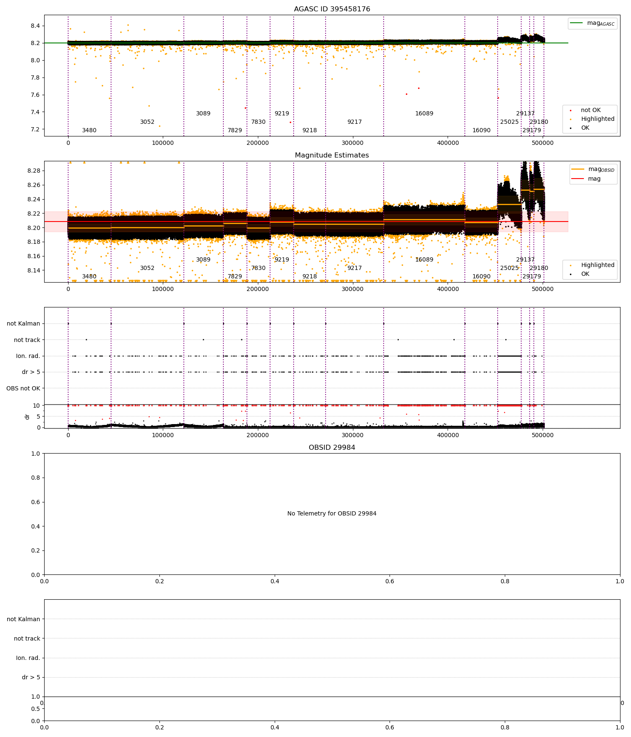Click the 'AGASC ID 395458176' plot title

pyautogui.click(x=332, y=9)
